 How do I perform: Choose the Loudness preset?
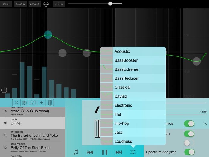click(x=133, y=141)
